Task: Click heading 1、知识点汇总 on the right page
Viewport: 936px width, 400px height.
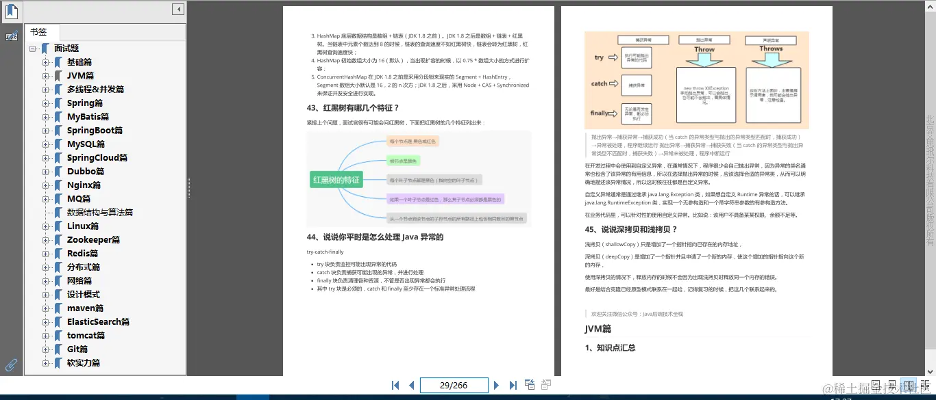Action: [x=610, y=347]
